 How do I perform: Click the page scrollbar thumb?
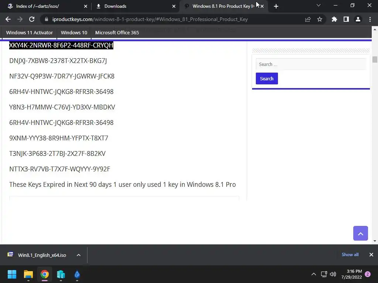(x=375, y=59)
